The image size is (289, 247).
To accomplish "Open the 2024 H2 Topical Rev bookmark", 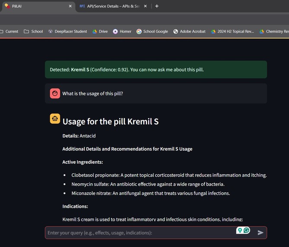I will [232, 31].
